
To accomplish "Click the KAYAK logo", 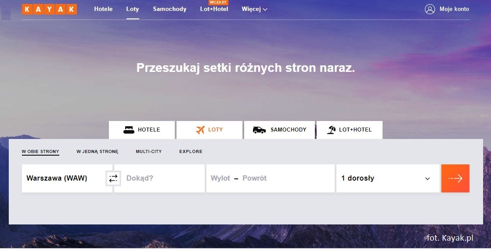I will point(50,9).
